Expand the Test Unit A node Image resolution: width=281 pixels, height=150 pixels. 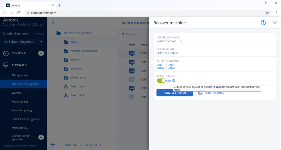point(58,87)
